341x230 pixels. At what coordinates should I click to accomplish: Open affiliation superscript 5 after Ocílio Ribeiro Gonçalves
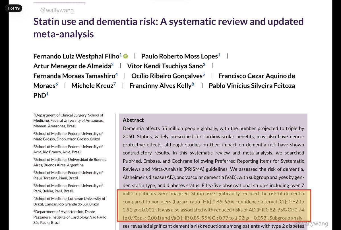coord(204,74)
